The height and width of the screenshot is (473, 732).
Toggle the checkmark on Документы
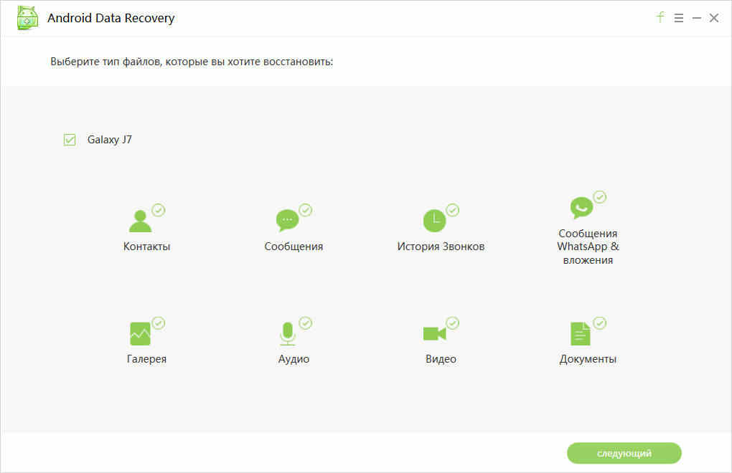coord(600,323)
